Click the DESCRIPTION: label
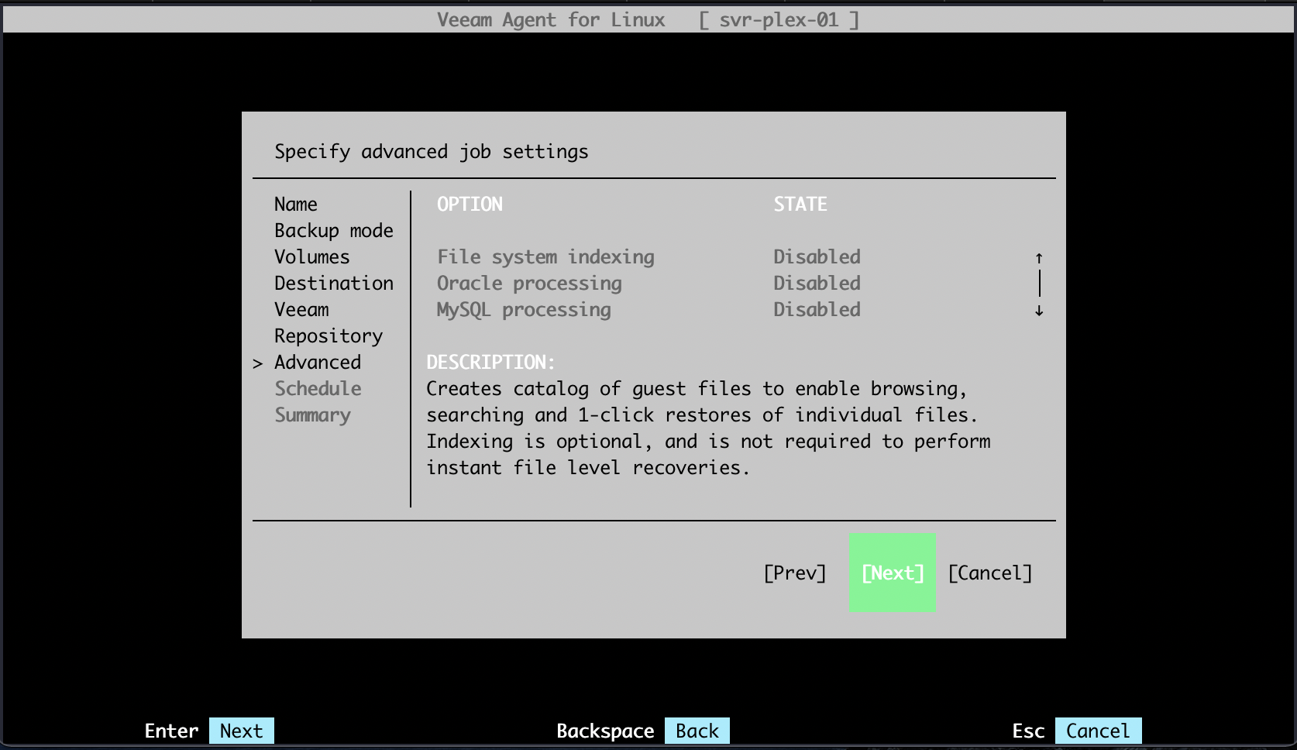Image resolution: width=1297 pixels, height=750 pixels. 491,362
